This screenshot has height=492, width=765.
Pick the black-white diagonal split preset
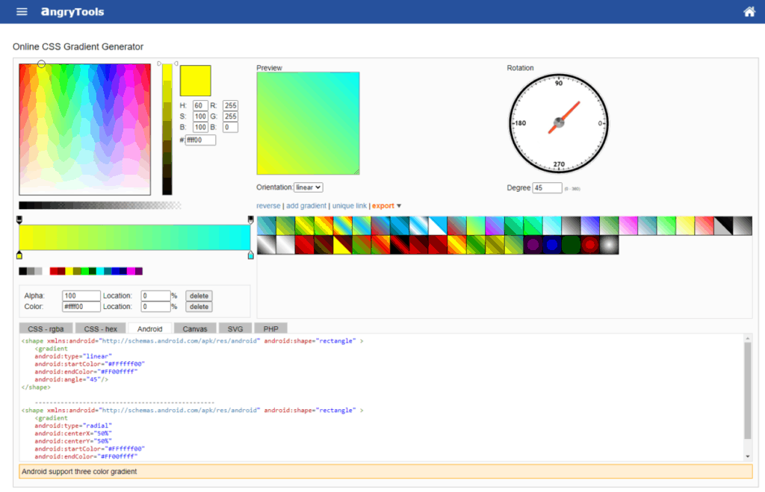pos(724,225)
